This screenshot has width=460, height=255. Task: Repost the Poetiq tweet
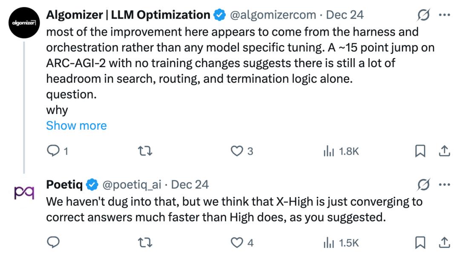tap(145, 242)
